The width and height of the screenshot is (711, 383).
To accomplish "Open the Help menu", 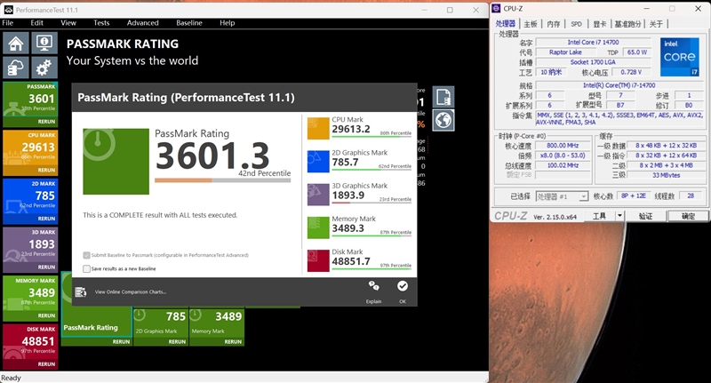I will coord(228,23).
